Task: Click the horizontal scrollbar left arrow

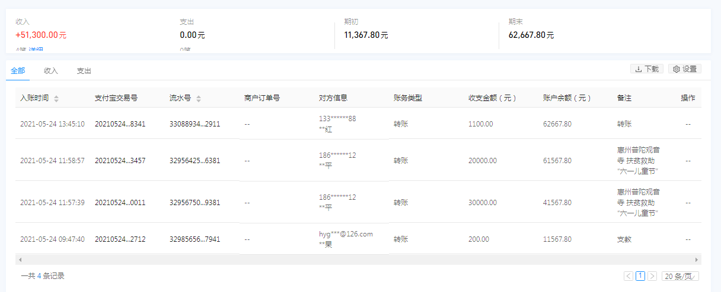Action: 20,259
